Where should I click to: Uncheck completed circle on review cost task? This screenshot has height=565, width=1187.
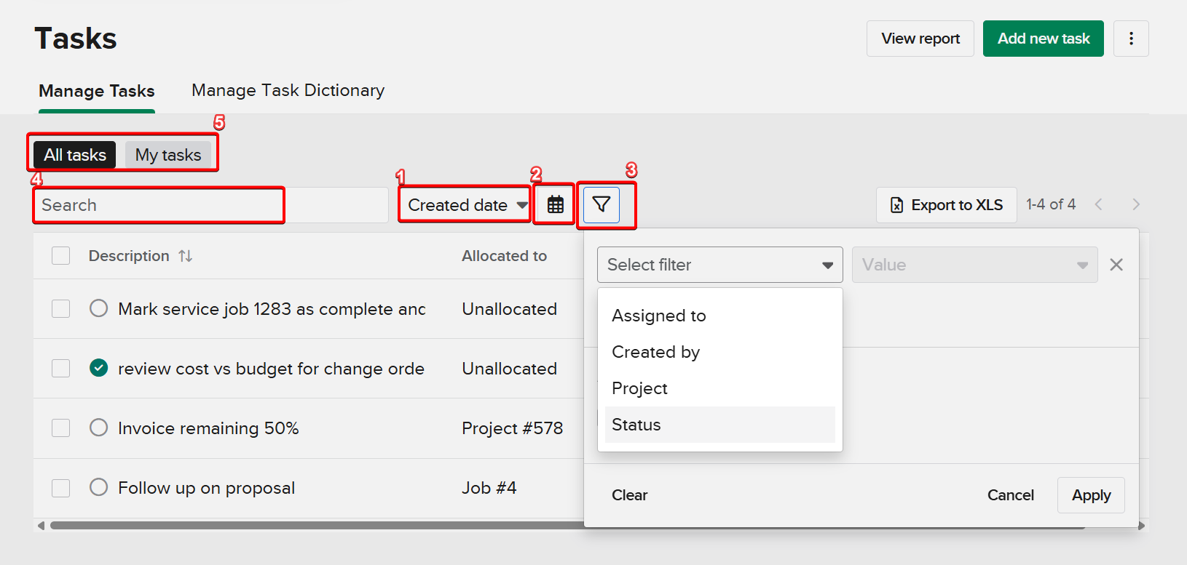pos(99,368)
